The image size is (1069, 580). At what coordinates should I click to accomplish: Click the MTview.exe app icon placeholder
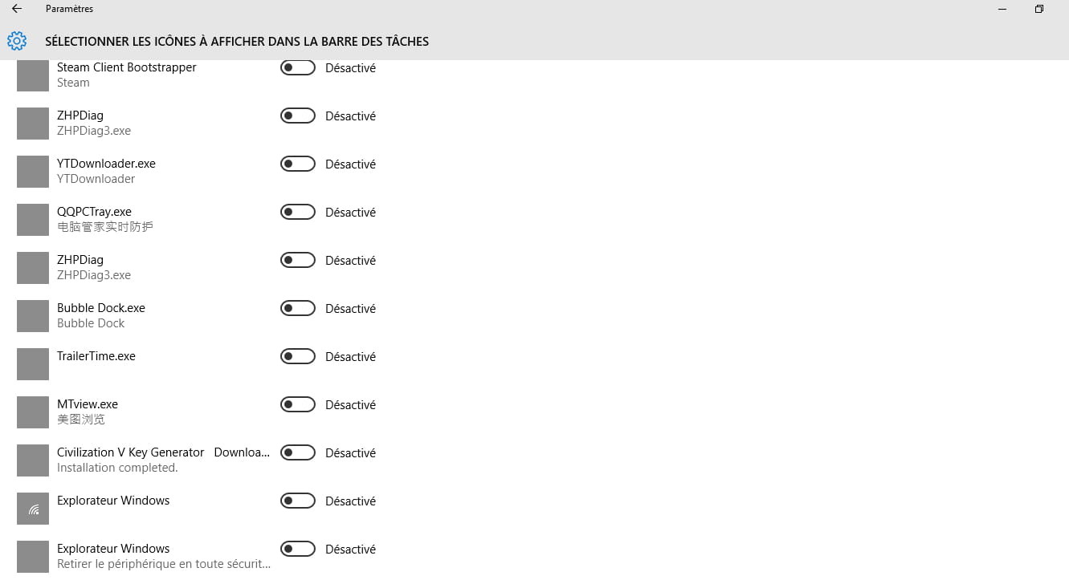[33, 412]
